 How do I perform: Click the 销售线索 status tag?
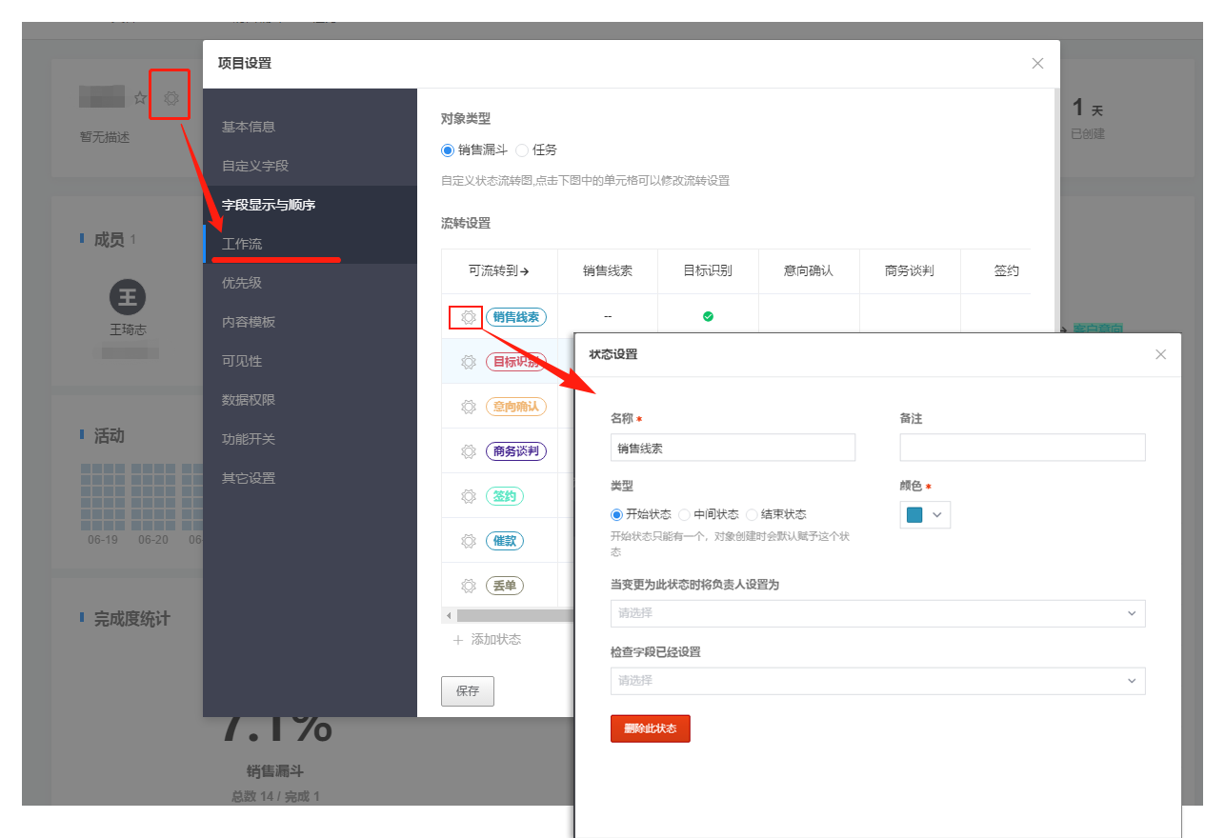516,317
